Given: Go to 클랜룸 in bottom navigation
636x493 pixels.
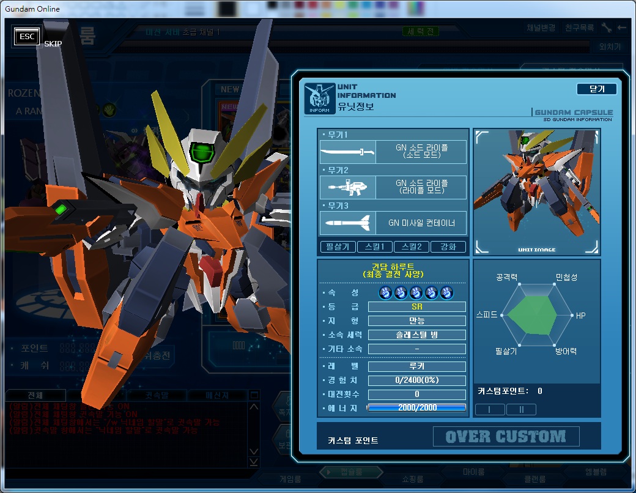Looking at the screenshot, I should pos(535,479).
